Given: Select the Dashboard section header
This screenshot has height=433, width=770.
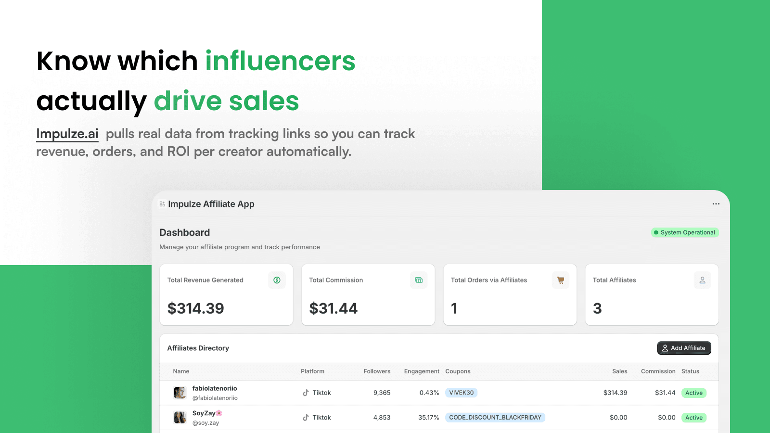Looking at the screenshot, I should pos(184,232).
